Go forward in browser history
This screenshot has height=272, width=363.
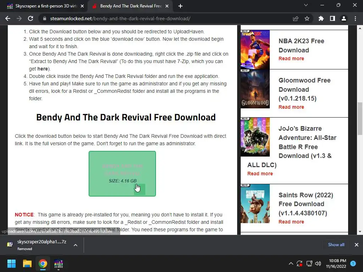19,18
